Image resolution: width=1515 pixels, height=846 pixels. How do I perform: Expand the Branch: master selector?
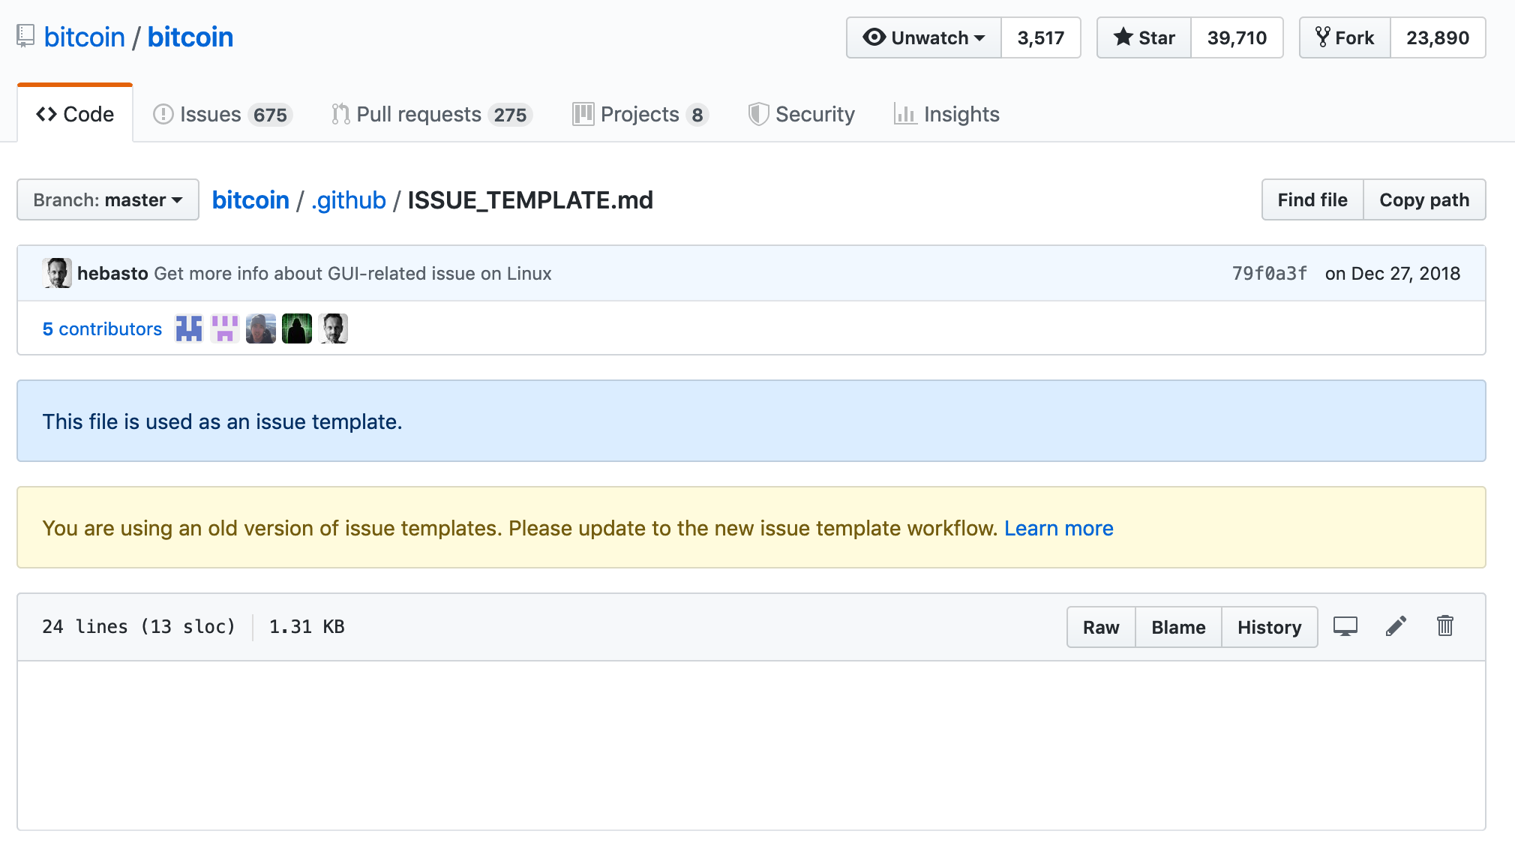click(108, 199)
